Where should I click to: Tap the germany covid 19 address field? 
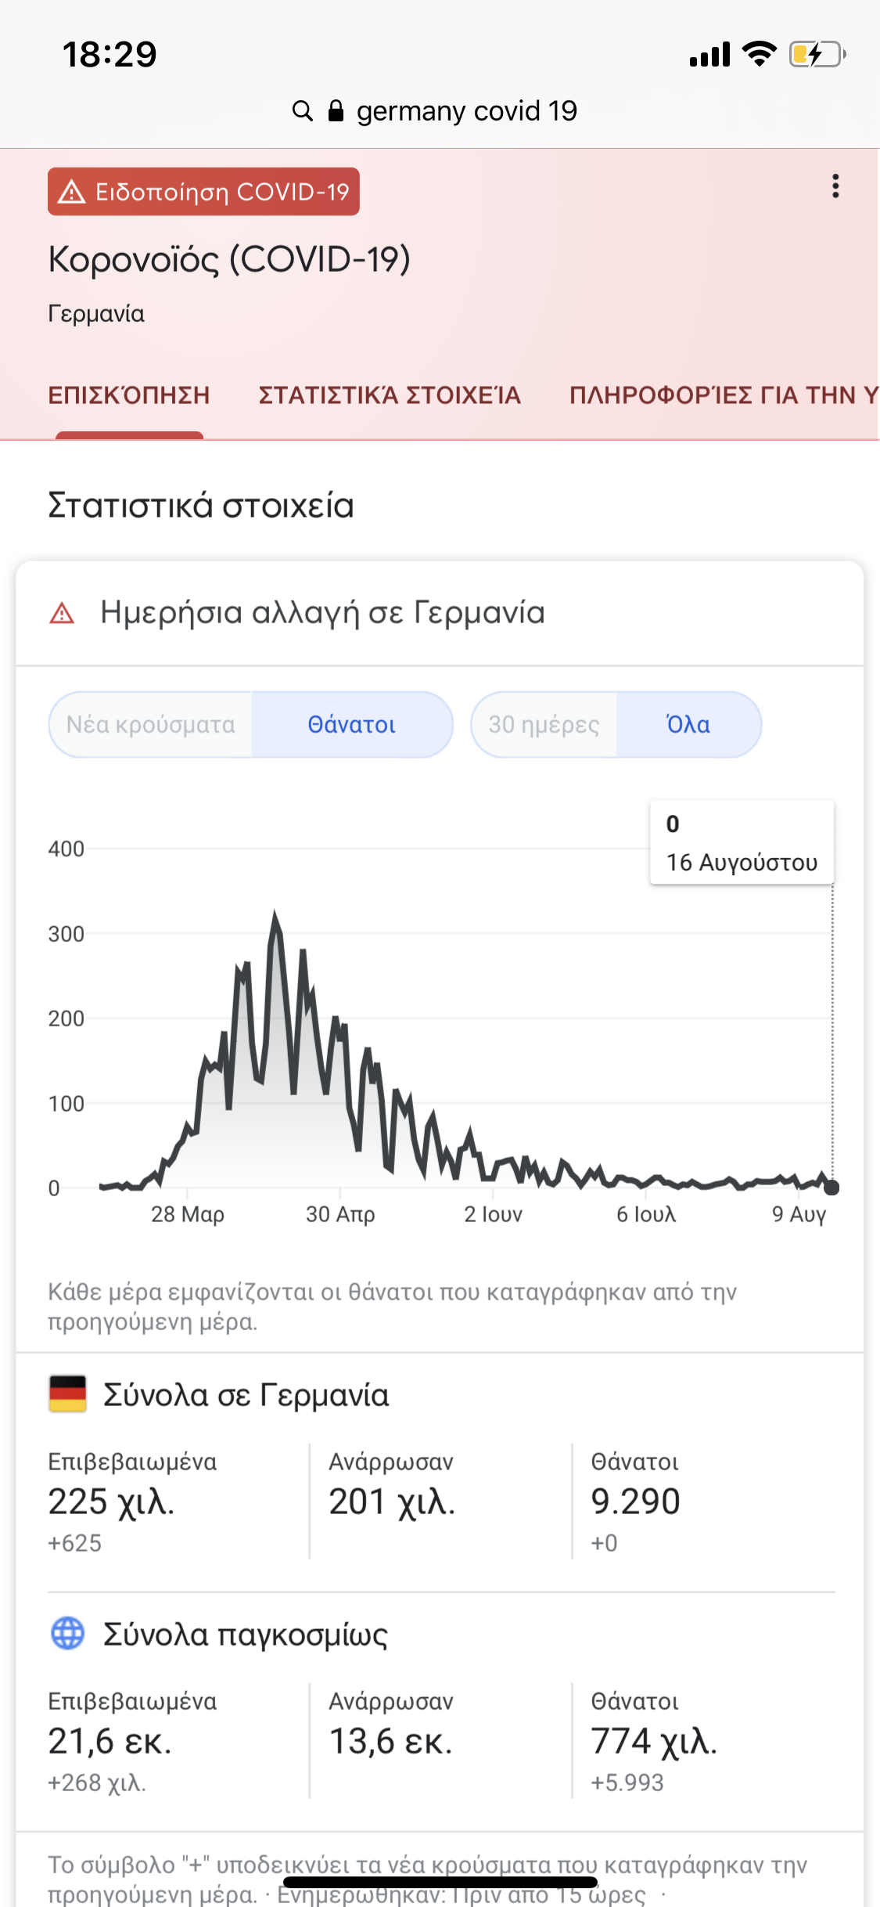466,111
